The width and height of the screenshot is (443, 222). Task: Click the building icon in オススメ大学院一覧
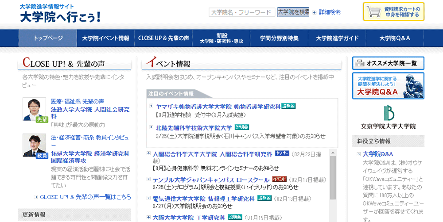point(359,63)
